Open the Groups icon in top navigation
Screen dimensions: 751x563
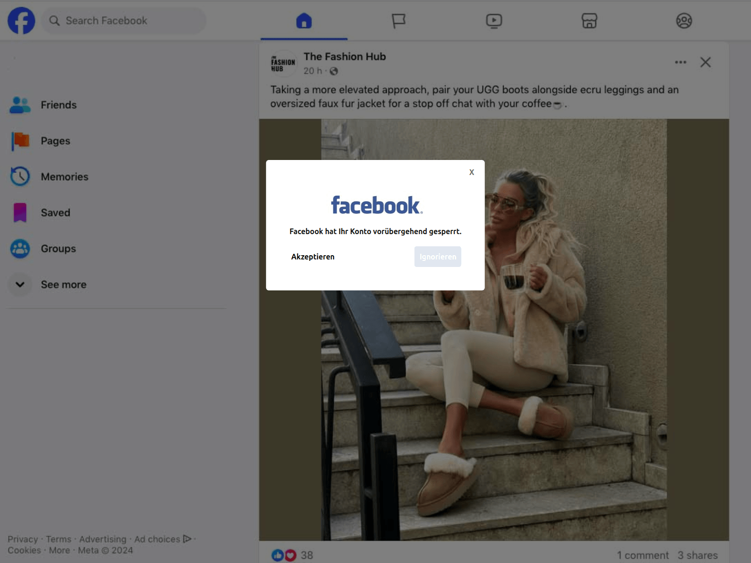pos(684,21)
